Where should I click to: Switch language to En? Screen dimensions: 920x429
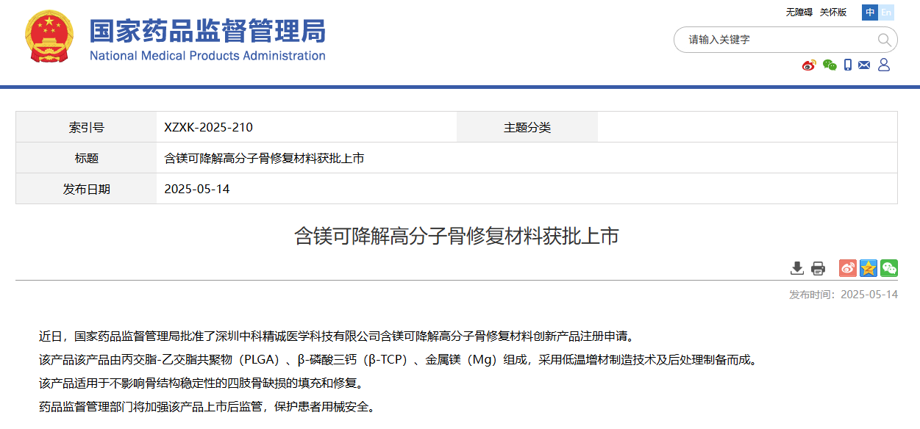[886, 12]
